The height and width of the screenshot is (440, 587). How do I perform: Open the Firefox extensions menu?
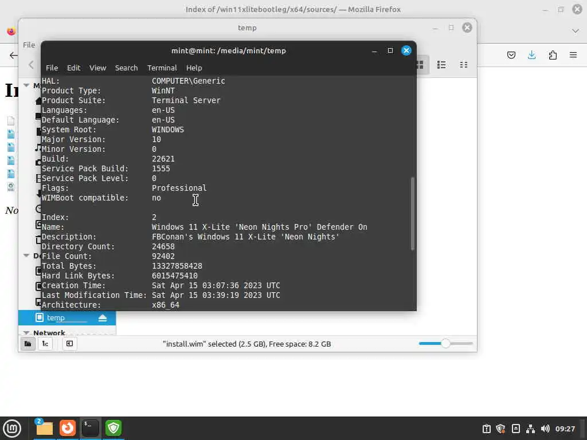[x=553, y=56]
